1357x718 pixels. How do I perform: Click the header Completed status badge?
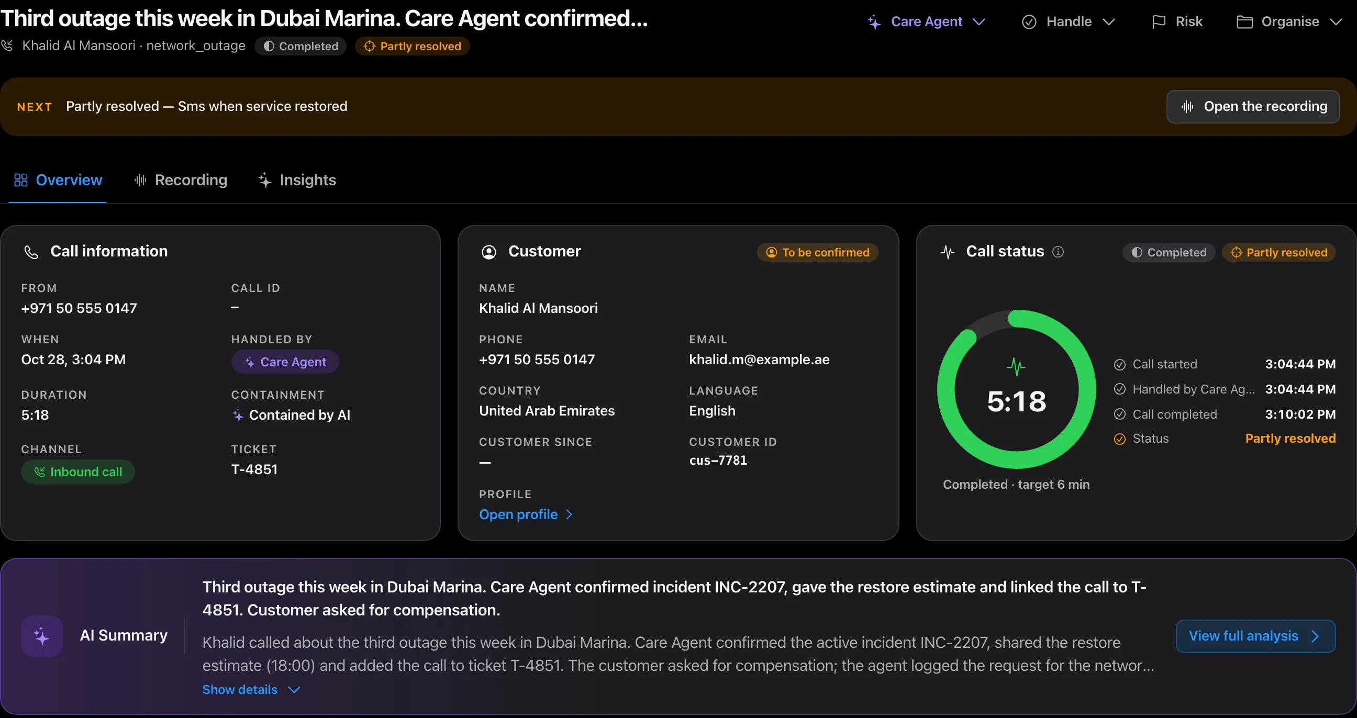[x=301, y=46]
